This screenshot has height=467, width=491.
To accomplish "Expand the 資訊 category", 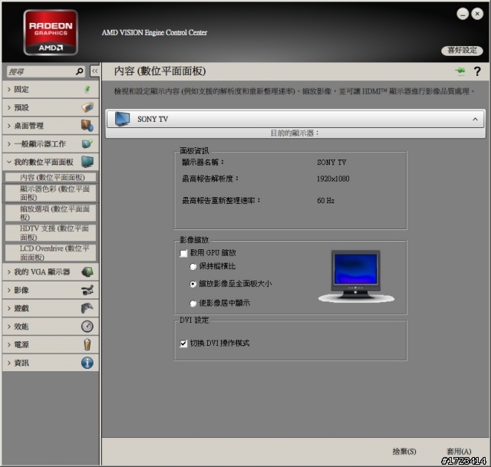I will pyautogui.click(x=8, y=363).
